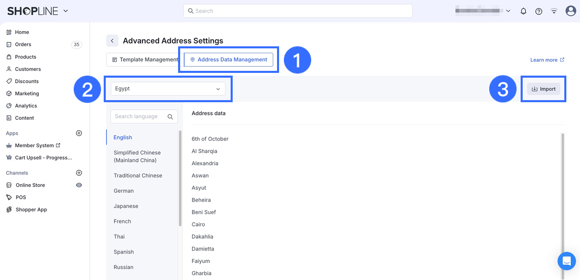Image resolution: width=580 pixels, height=280 pixels.
Task: Click the Wi-Fi status icon
Action: (554, 11)
